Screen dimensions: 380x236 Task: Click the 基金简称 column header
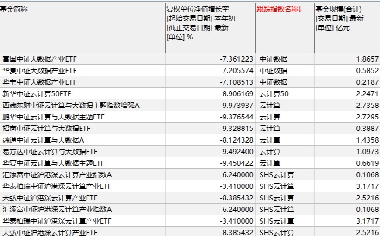click(14, 9)
